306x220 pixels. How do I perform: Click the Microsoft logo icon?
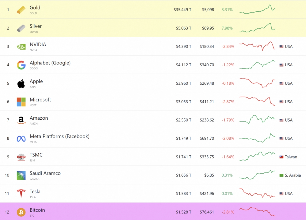pyautogui.click(x=21, y=102)
